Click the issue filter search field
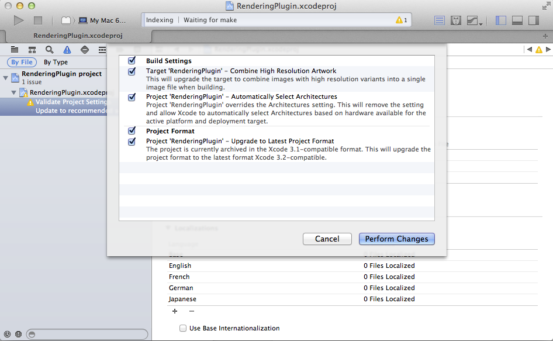The height and width of the screenshot is (341, 553). pos(88,334)
